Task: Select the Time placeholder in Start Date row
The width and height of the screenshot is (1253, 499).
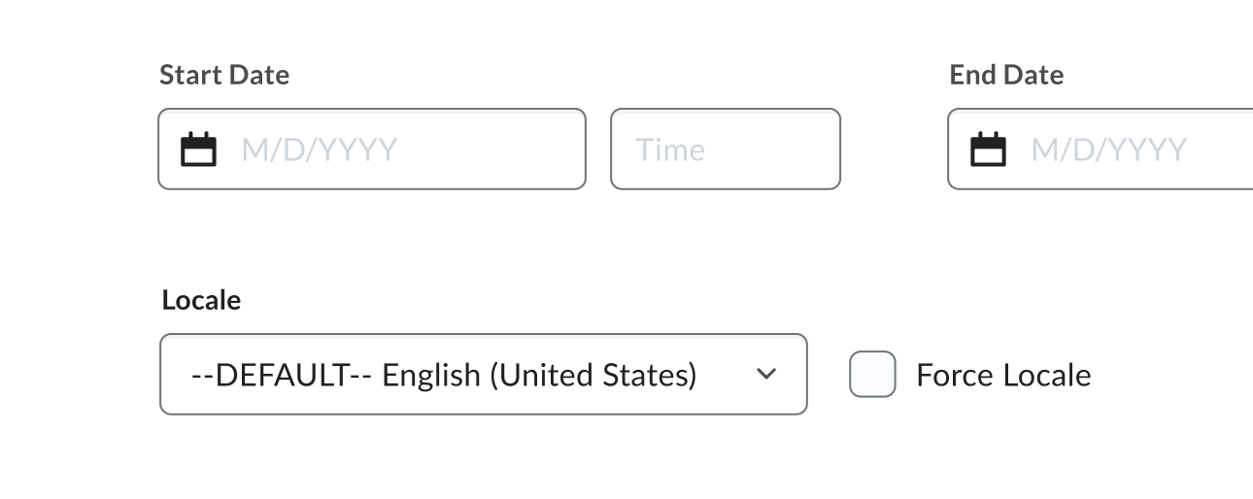Action: (x=670, y=150)
